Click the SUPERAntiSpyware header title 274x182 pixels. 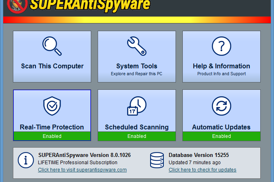[x=90, y=5]
